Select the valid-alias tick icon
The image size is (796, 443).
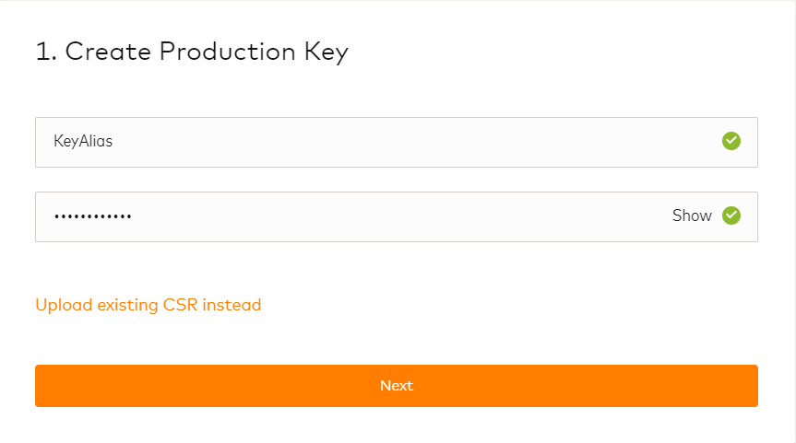click(x=731, y=141)
